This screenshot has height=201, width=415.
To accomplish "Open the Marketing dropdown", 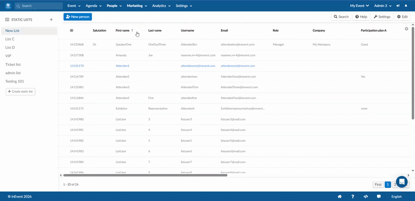I will tap(137, 6).
